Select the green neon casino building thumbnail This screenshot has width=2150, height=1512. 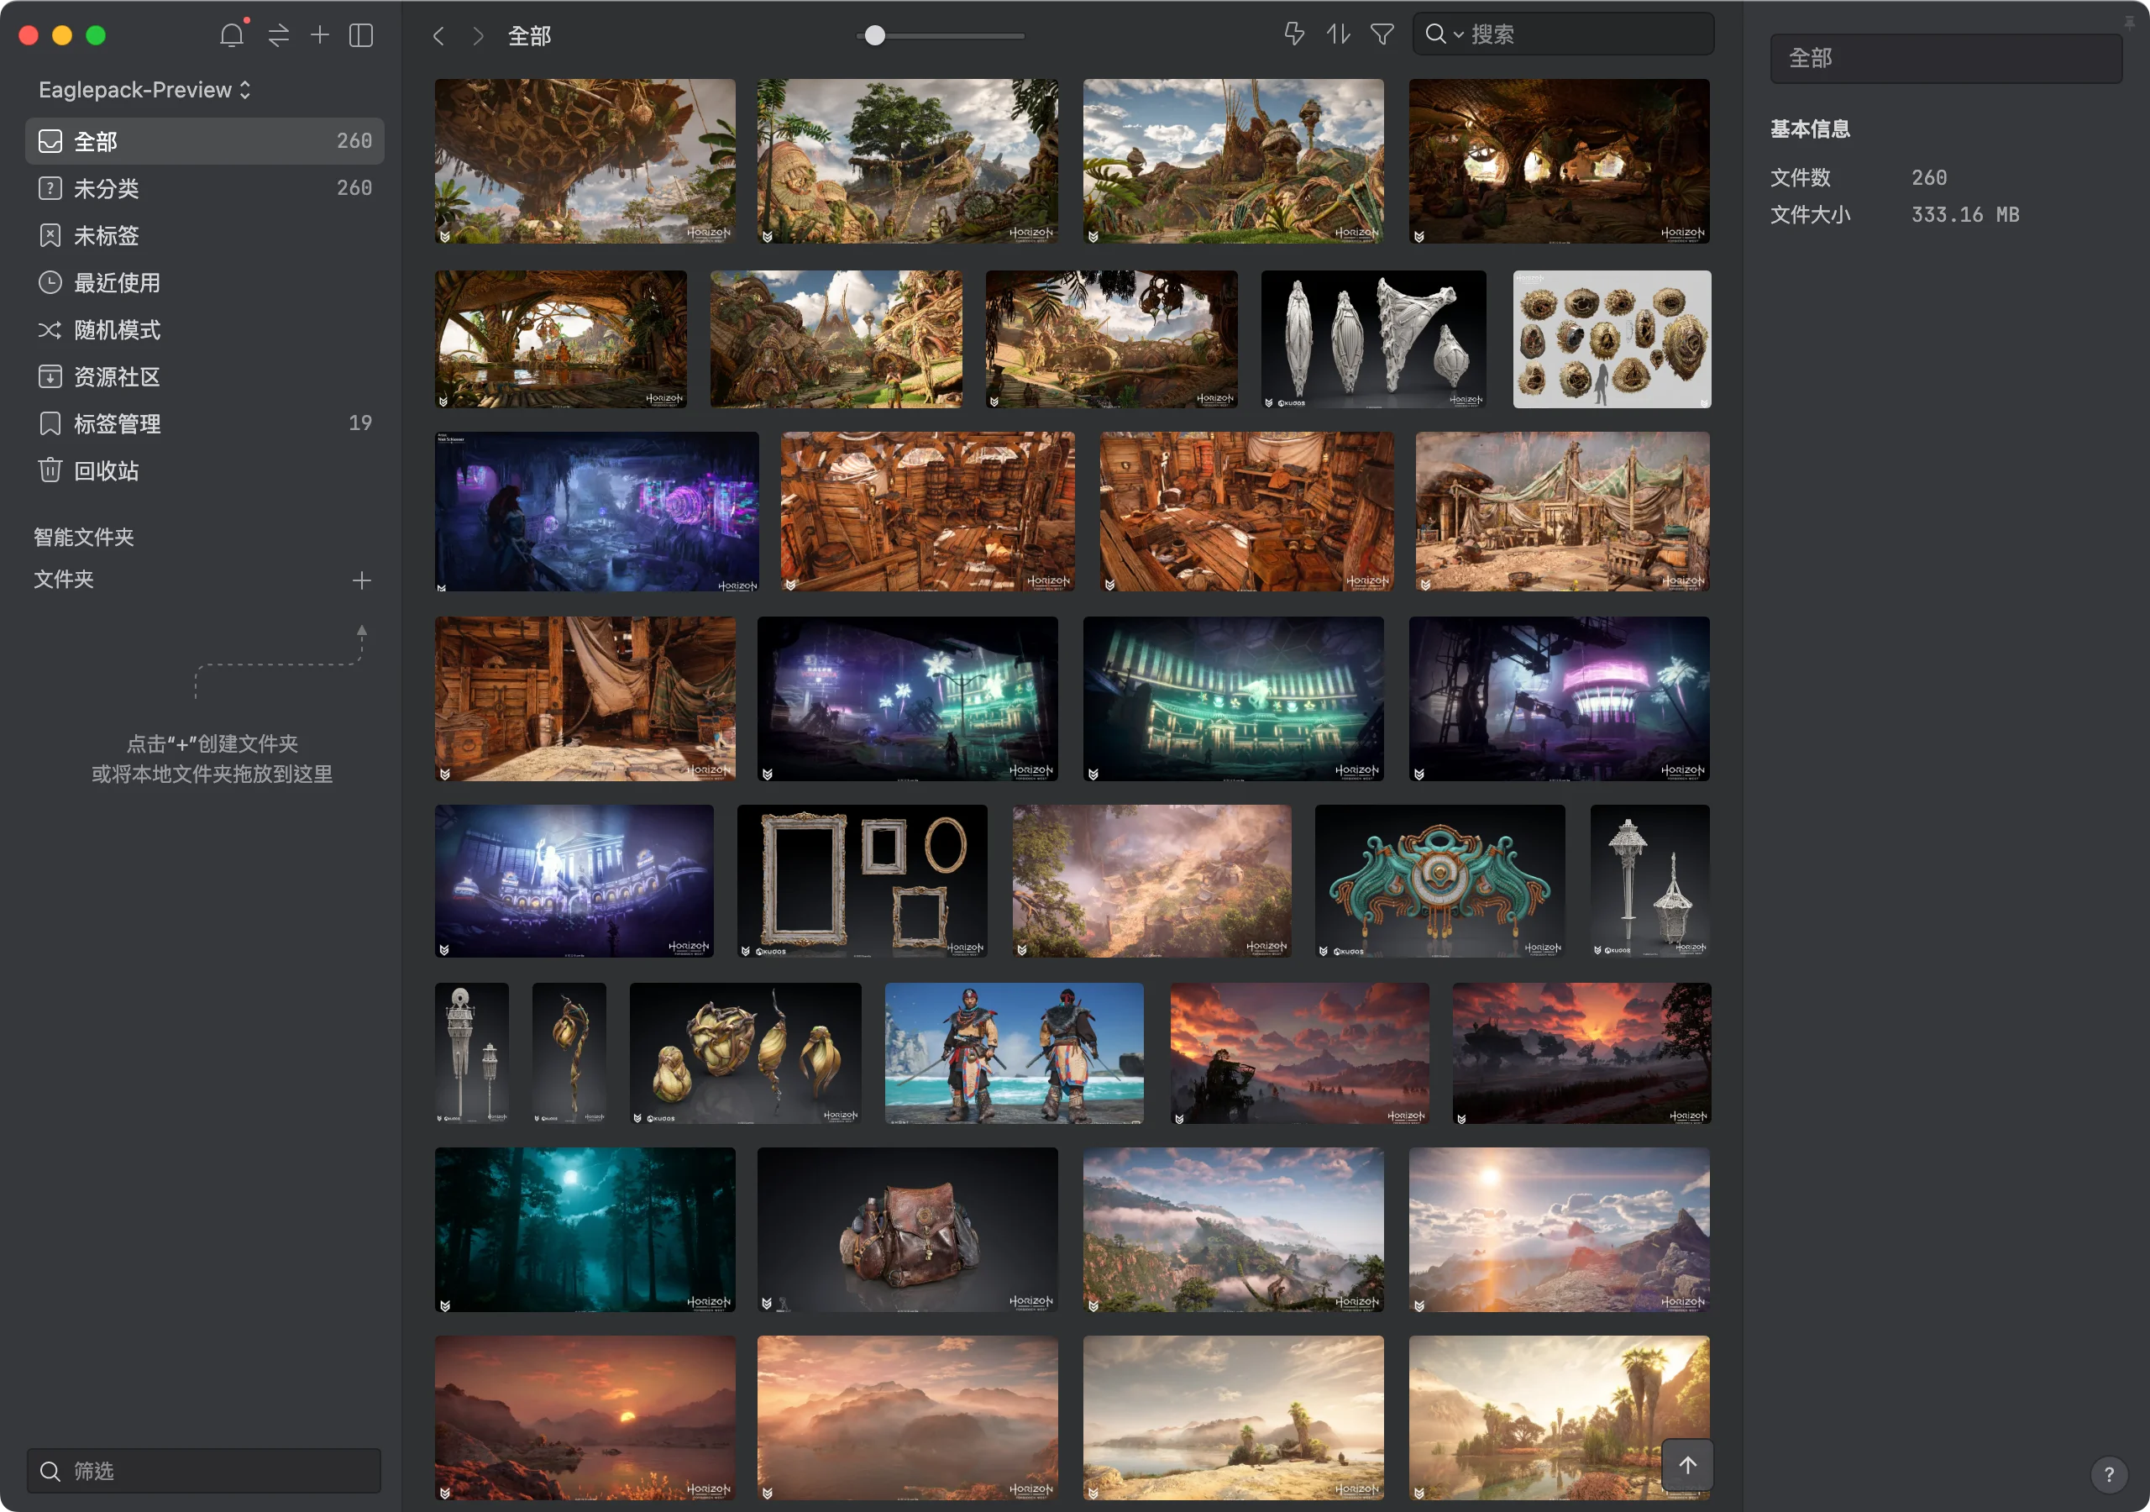pos(1233,699)
